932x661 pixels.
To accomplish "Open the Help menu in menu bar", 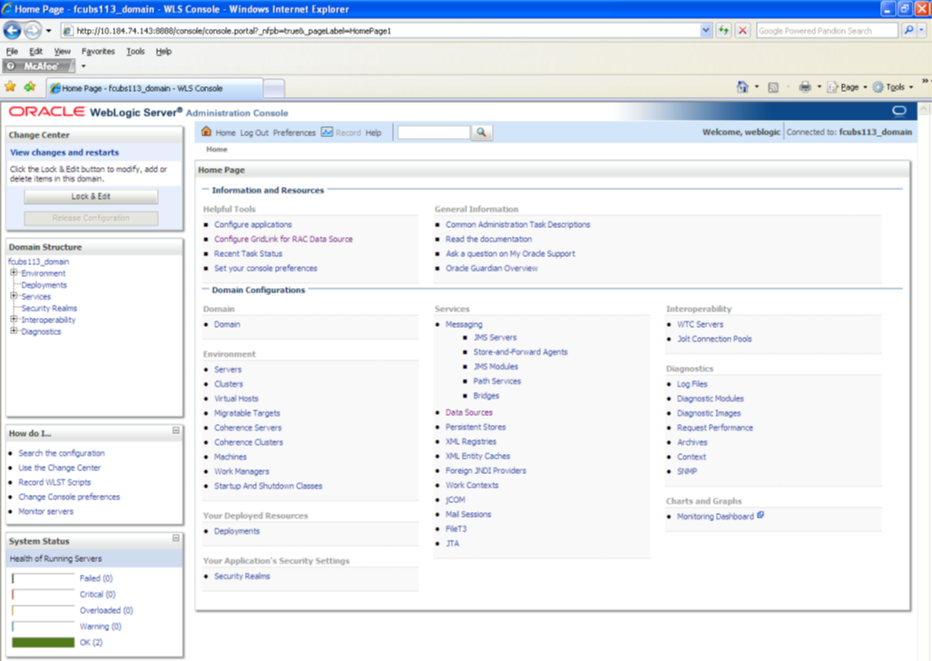I will pos(163,51).
